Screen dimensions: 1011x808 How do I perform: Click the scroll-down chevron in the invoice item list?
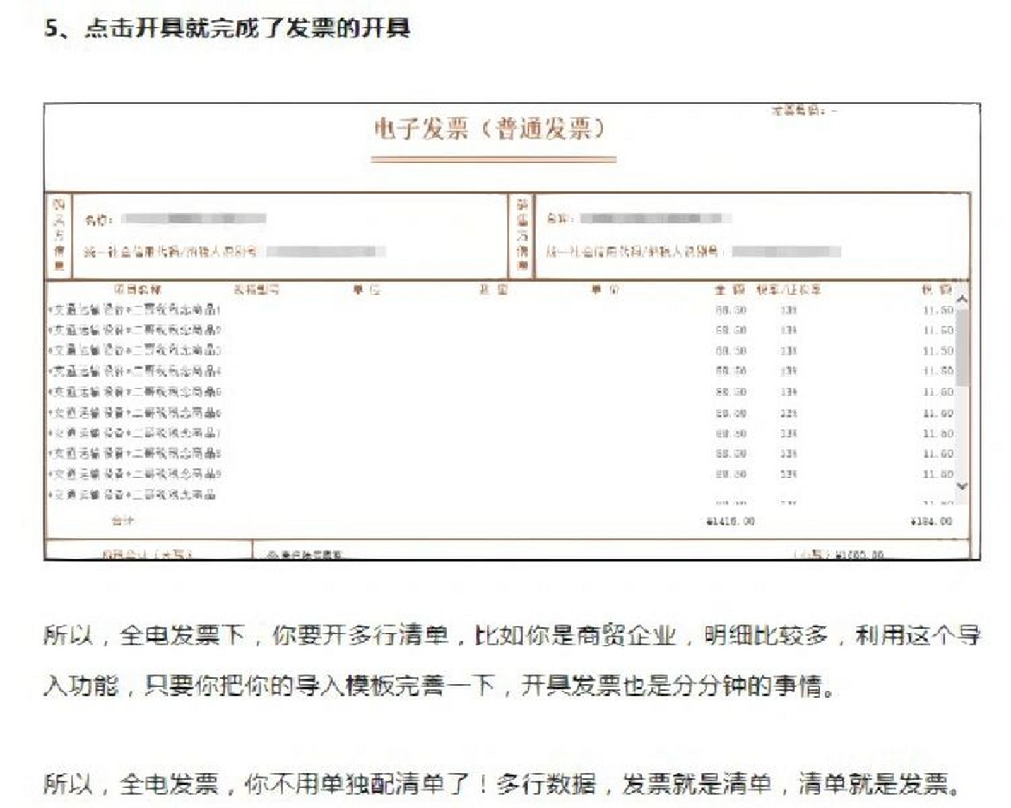962,485
